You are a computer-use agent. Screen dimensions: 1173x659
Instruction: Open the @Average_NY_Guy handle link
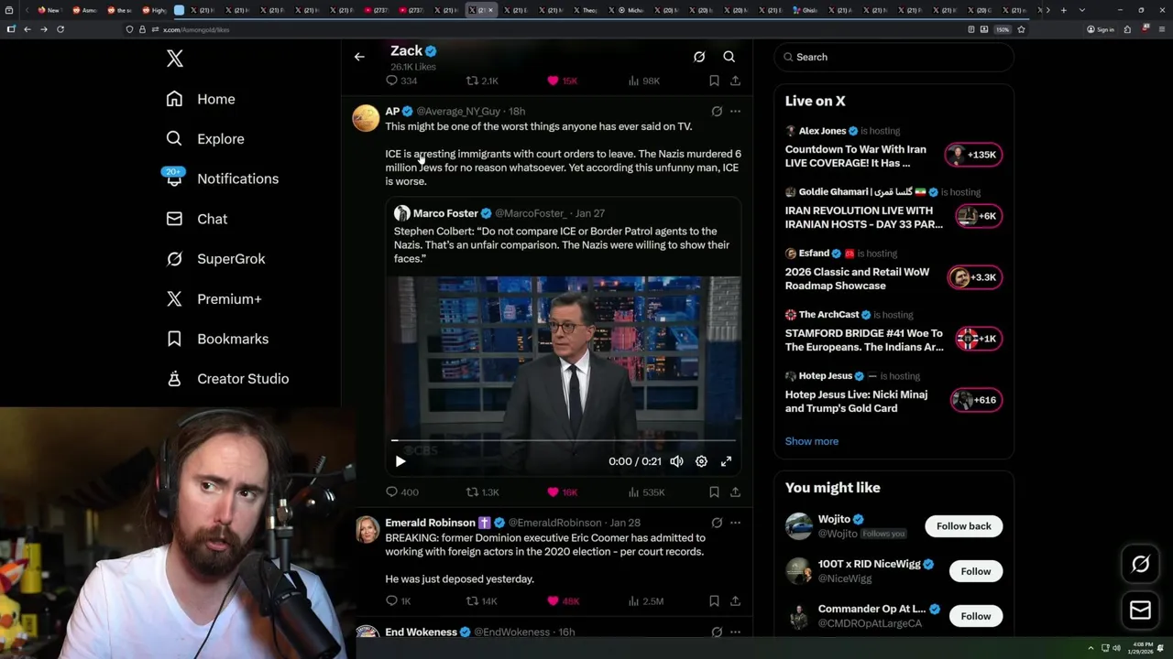point(458,112)
